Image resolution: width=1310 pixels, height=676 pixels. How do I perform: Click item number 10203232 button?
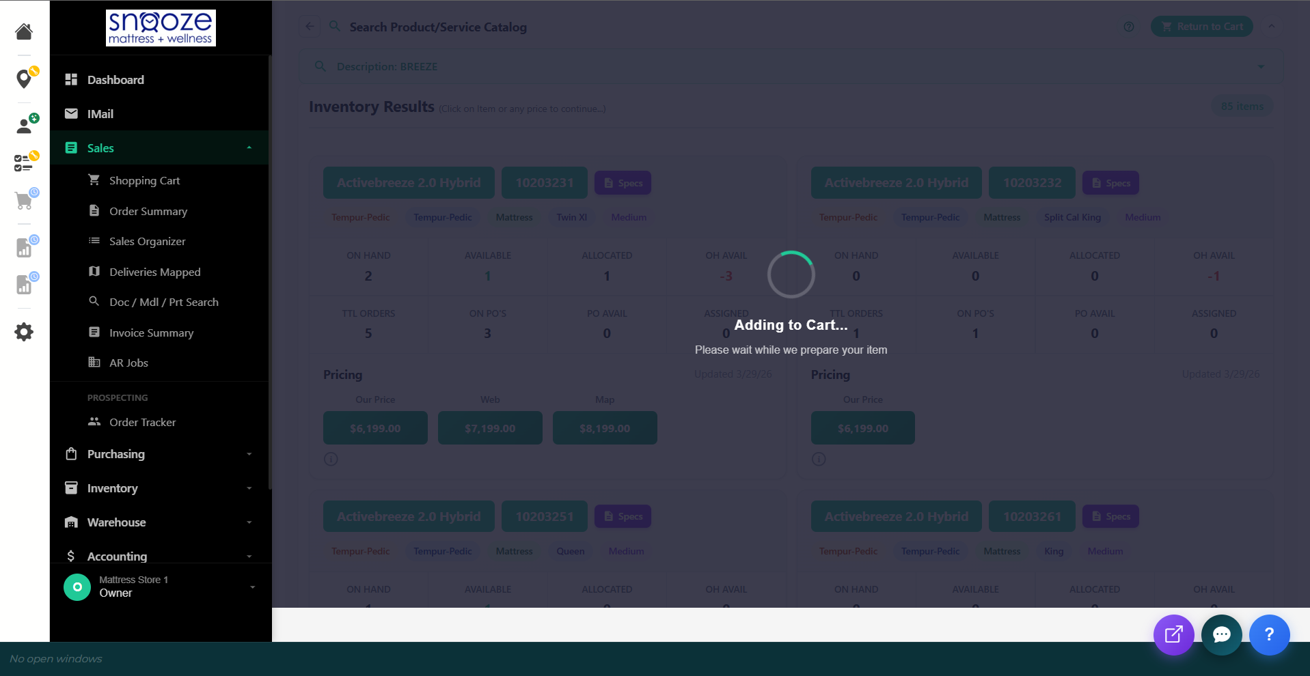coord(1033,182)
